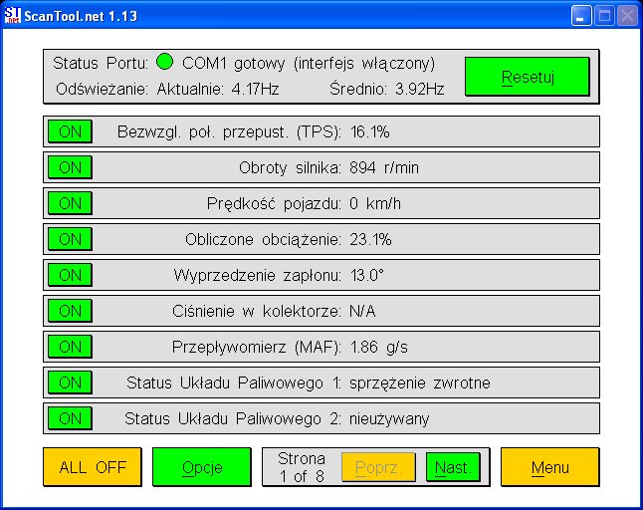Toggle ON switch for Obroty silnika
643x510 pixels.
70,167
